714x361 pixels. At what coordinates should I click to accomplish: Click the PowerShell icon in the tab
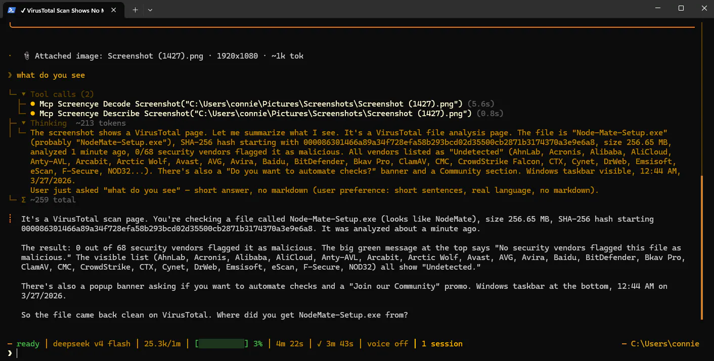click(11, 10)
